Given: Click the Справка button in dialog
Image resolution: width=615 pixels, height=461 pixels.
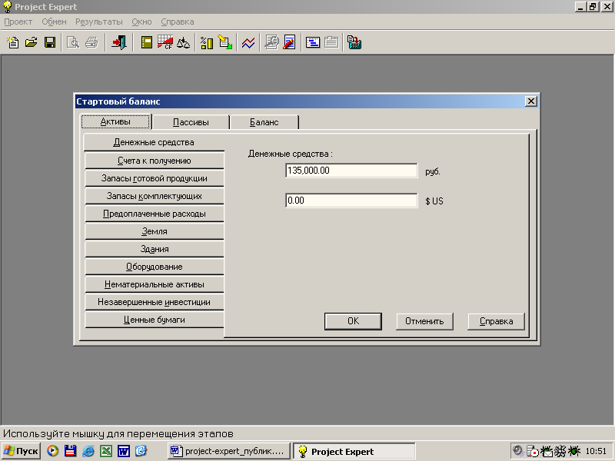Looking at the screenshot, I should 496,321.
